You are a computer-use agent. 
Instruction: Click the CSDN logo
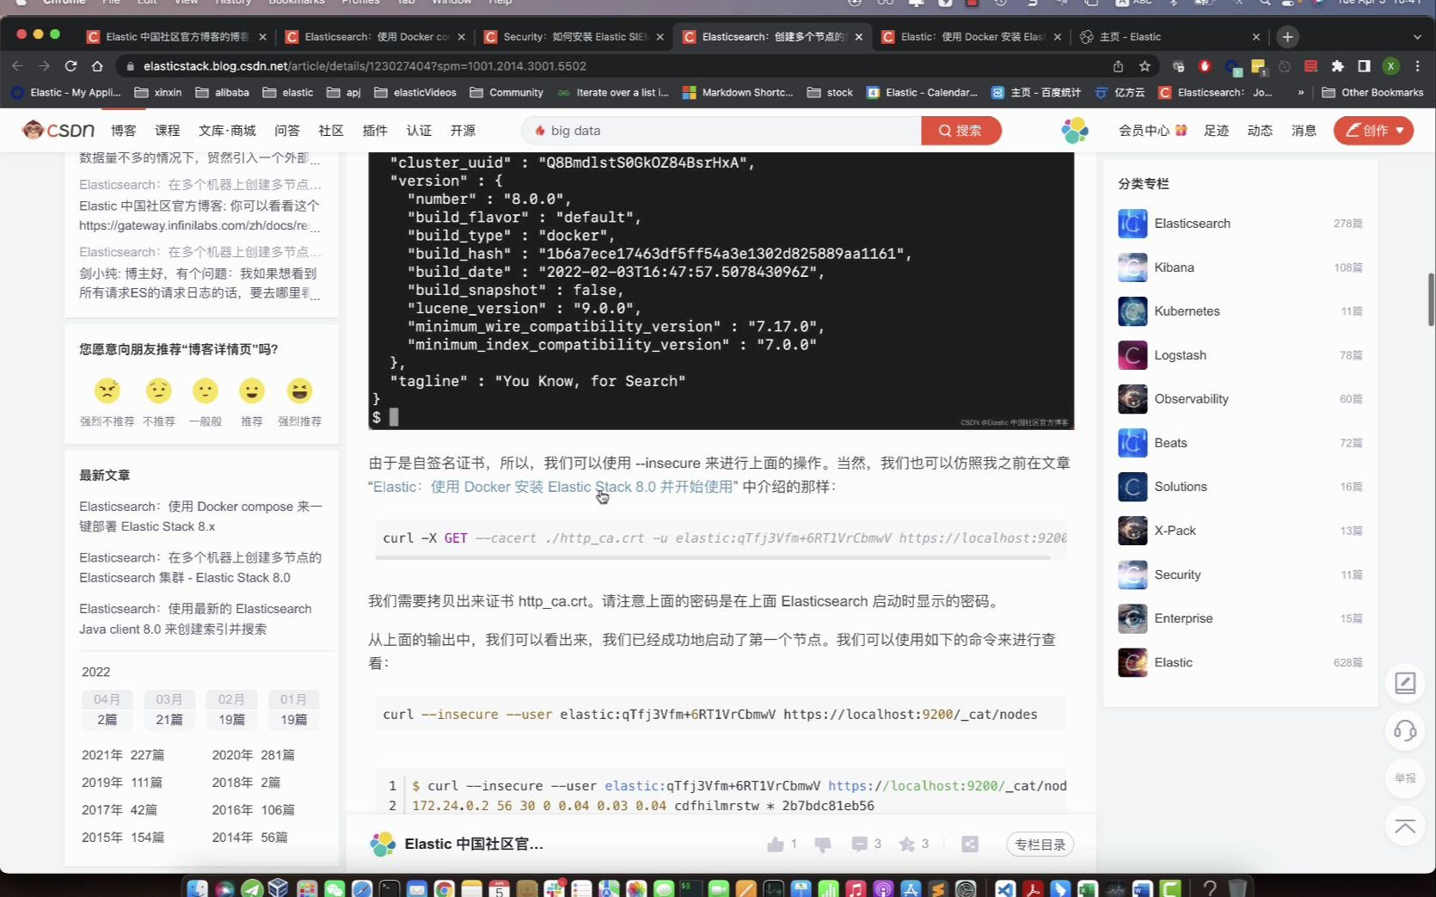(x=58, y=130)
